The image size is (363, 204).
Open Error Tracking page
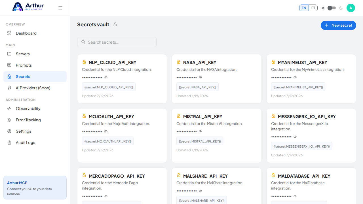point(35,120)
